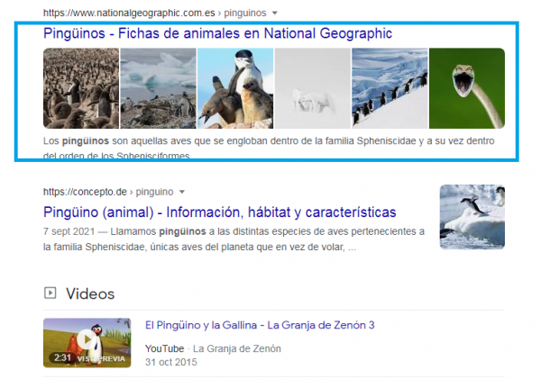The height and width of the screenshot is (379, 541).
Task: Click the Videos section heading
Action: pyautogui.click(x=90, y=293)
